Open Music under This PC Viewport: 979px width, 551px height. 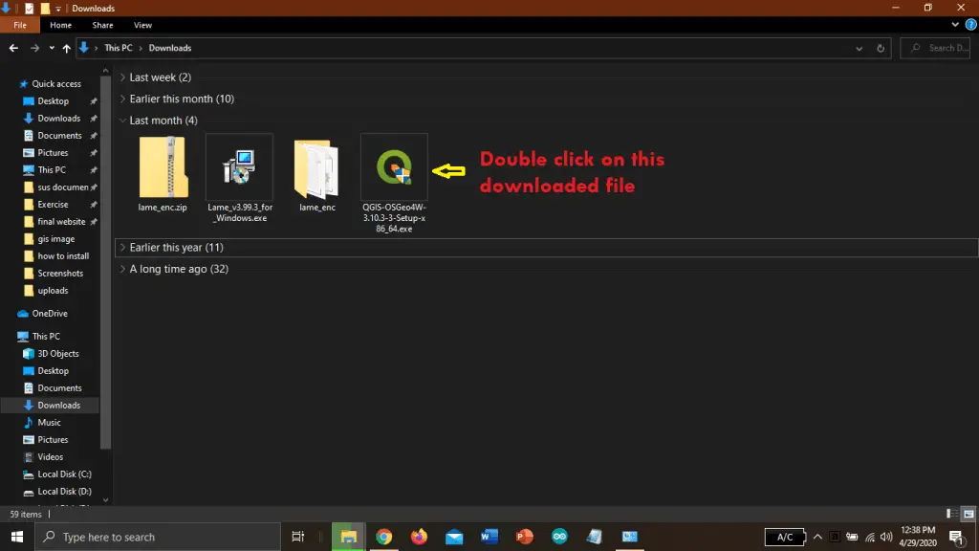(x=49, y=422)
